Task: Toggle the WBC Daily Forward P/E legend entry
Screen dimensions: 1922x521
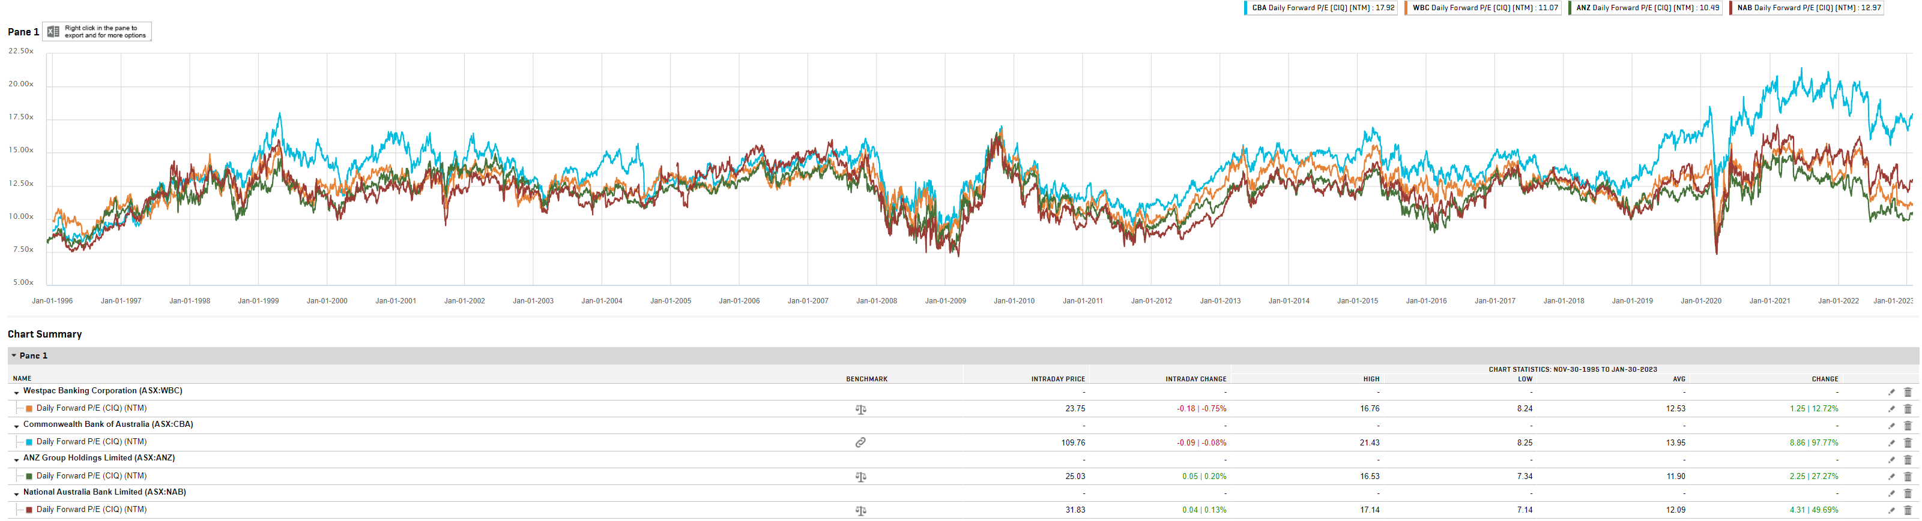Action: 1482,8
